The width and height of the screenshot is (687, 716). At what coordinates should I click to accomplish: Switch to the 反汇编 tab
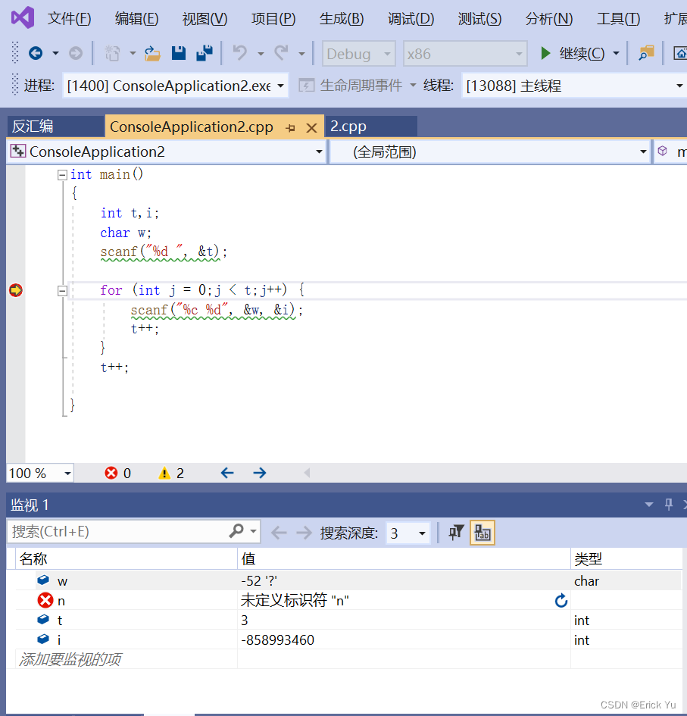coord(55,126)
